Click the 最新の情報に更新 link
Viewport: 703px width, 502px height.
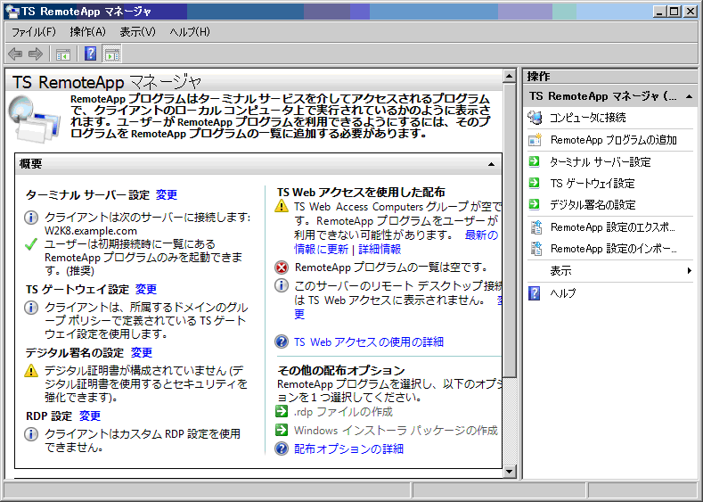click(x=481, y=235)
